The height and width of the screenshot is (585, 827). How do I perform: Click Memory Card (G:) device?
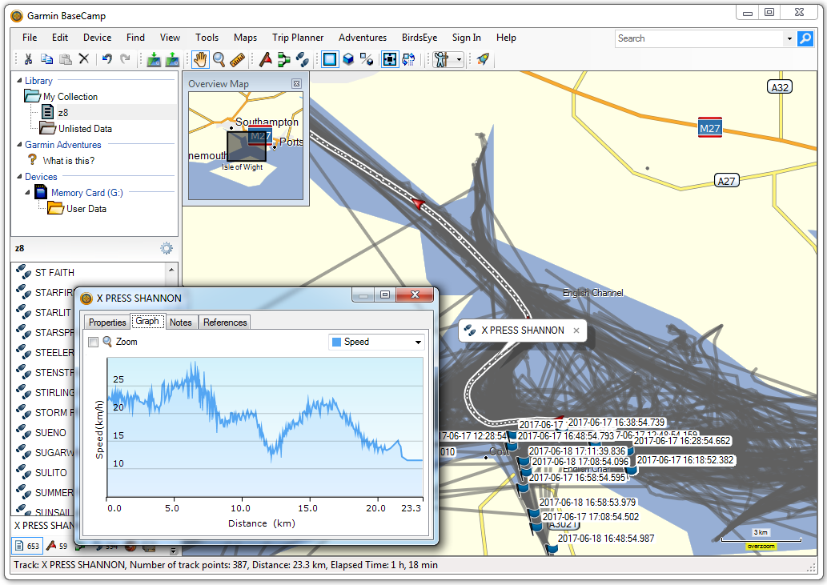tap(87, 193)
